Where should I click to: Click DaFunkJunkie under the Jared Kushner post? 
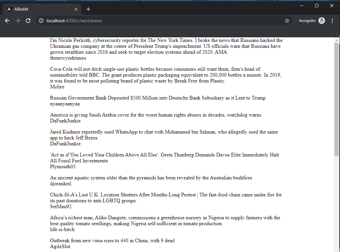click(65, 144)
